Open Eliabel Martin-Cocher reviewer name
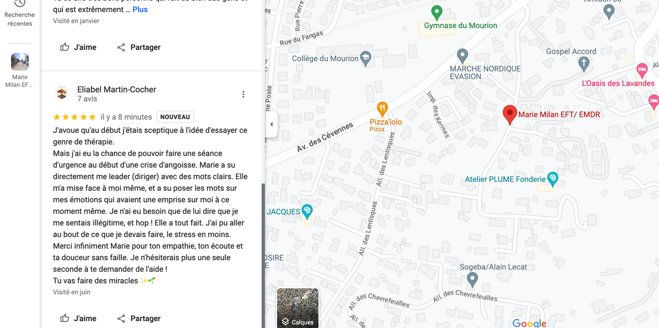659x328 pixels. pos(116,89)
